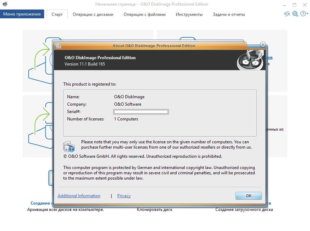
Task: Open the Меню приложения application menu
Action: click(22, 14)
